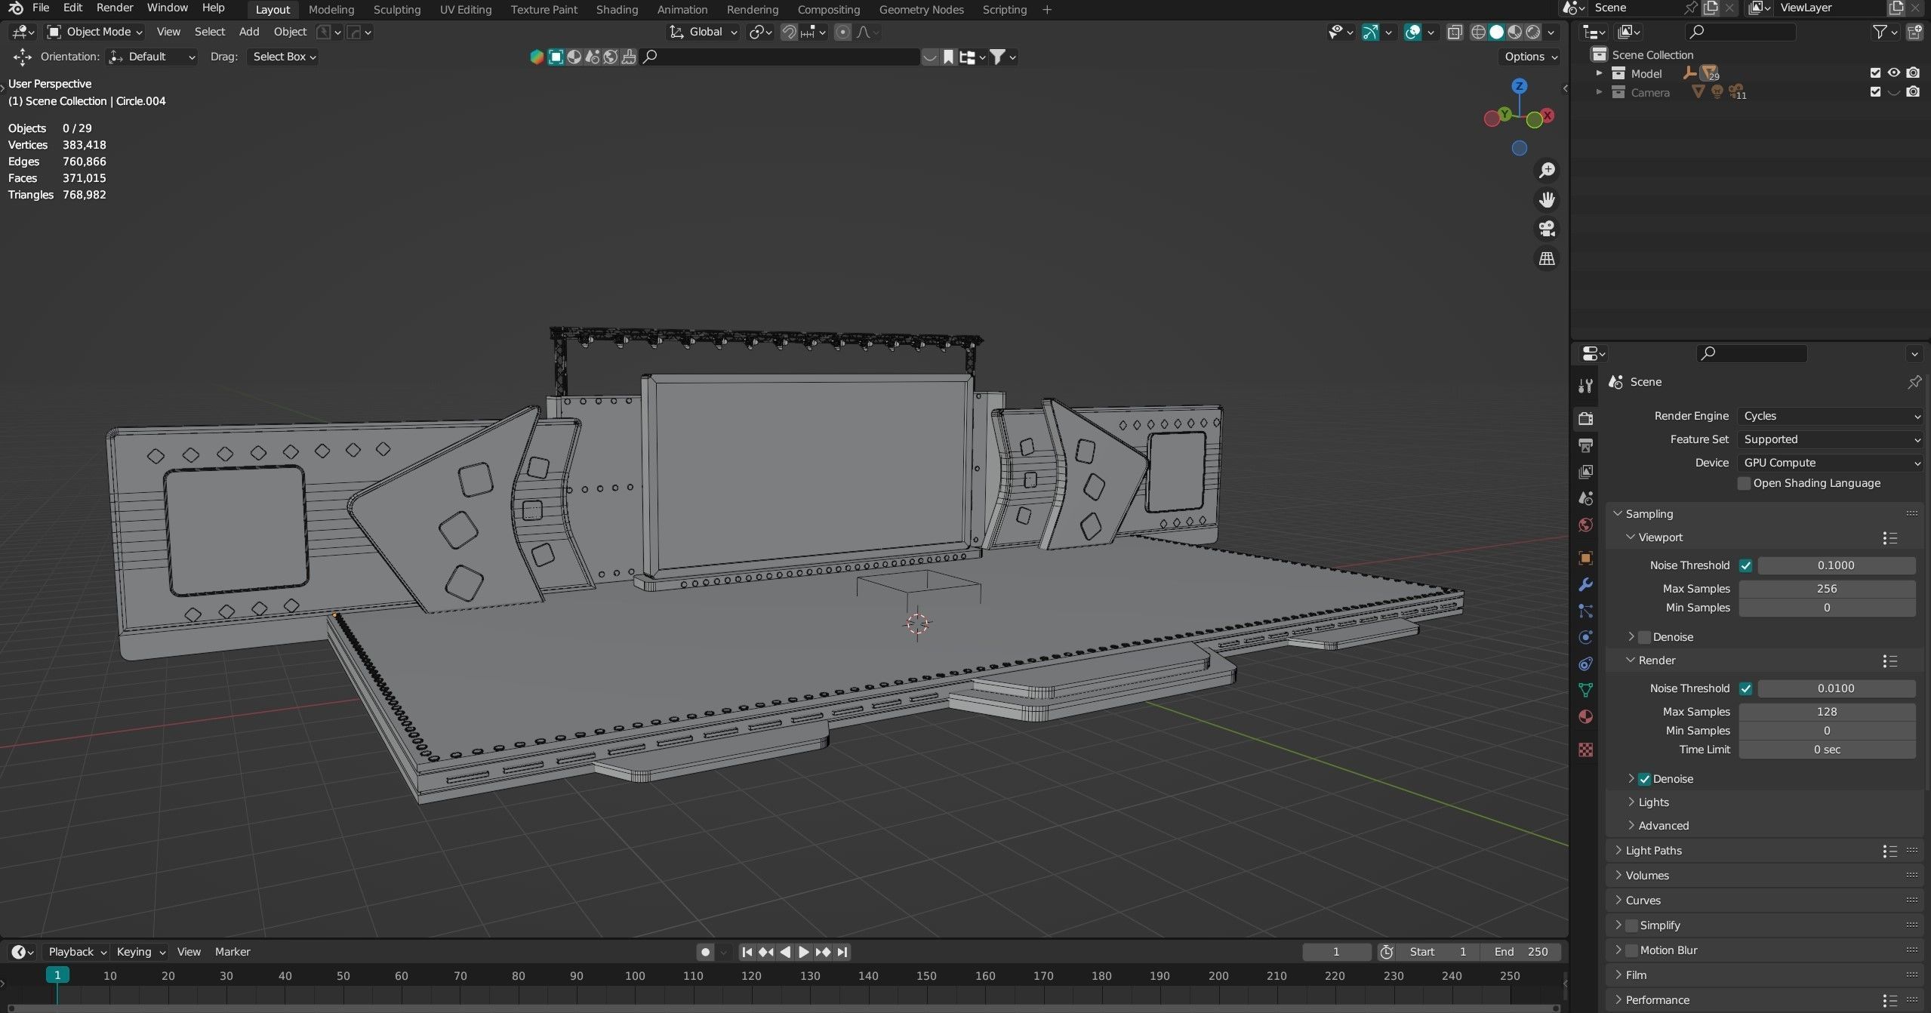The width and height of the screenshot is (1931, 1013).
Task: Hide the Model collection in viewport
Action: coord(1893,73)
